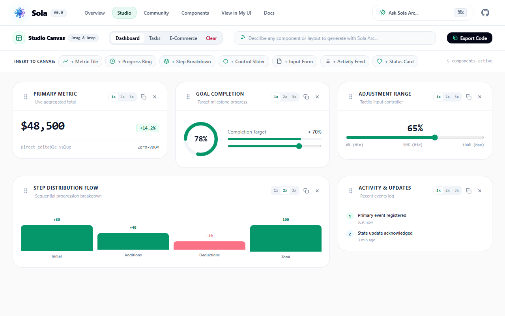Click the Sola octopus logo
Image resolution: width=505 pixels, height=316 pixels.
(x=19, y=13)
